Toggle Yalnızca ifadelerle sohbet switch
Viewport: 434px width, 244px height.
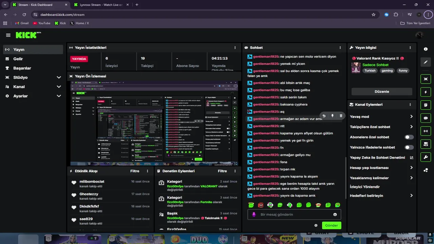tap(409, 147)
